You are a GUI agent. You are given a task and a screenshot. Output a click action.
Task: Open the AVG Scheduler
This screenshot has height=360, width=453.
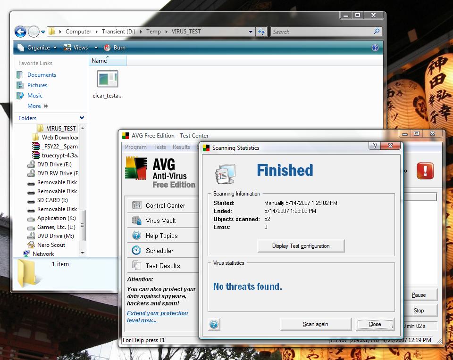coord(159,251)
